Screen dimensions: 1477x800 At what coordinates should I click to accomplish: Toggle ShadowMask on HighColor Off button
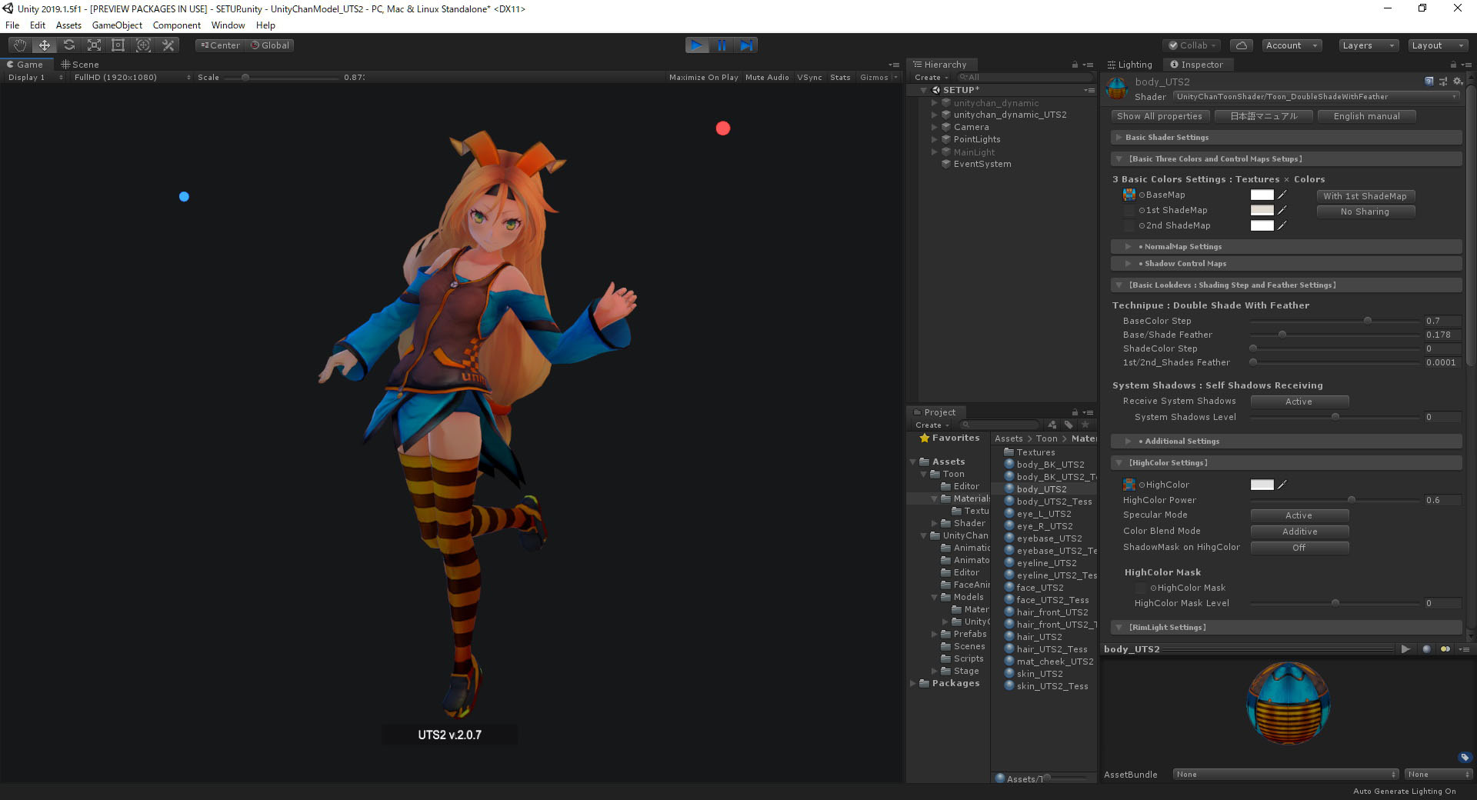click(1299, 548)
